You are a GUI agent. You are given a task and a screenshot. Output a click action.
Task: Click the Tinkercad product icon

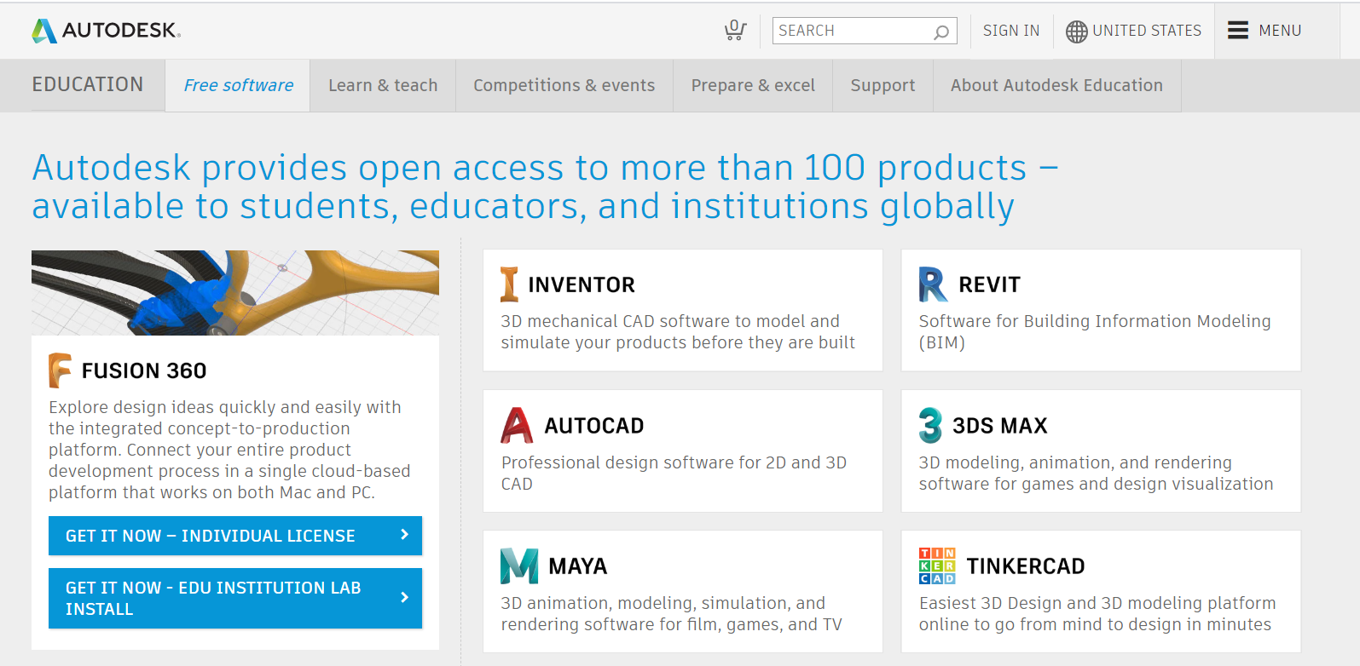pos(937,566)
